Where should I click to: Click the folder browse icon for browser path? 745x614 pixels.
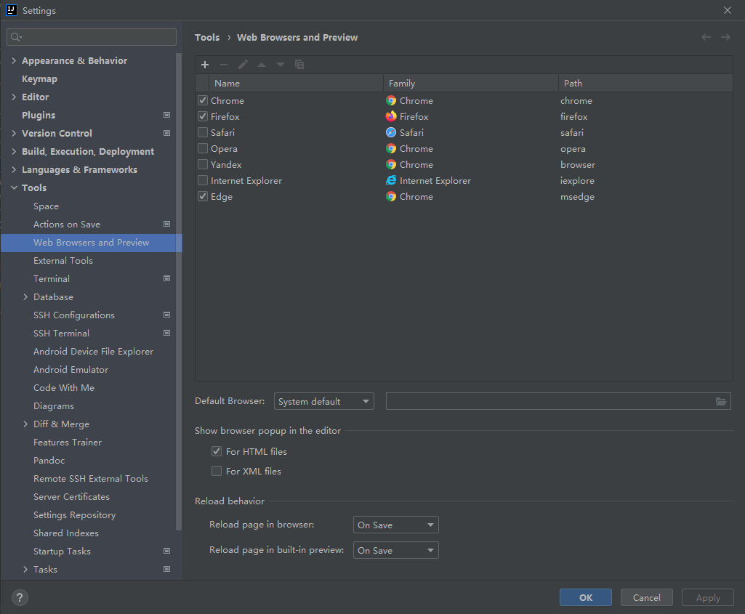[x=721, y=401]
